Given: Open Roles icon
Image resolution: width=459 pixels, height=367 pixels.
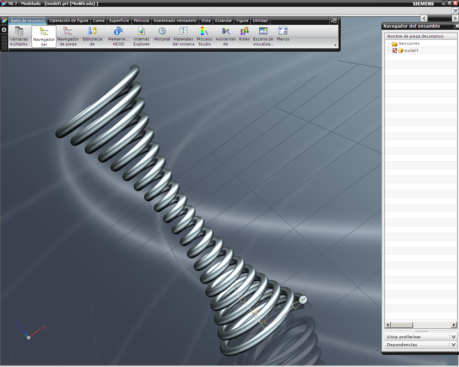Looking at the screenshot, I should point(245,34).
